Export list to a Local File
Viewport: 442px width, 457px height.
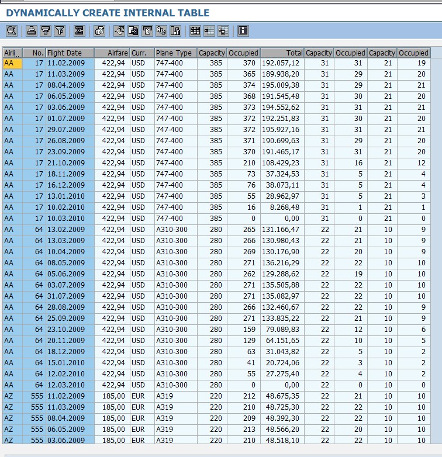[133, 30]
